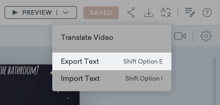Screen dimensions: 220x105
Task: Open the share video icon
Action: (131, 12)
